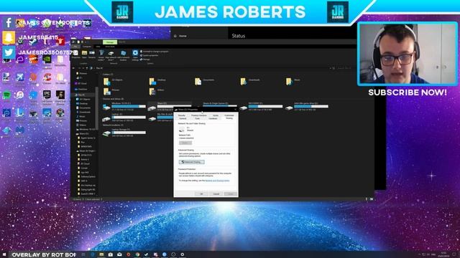Switch to the Previous Versions tab
This screenshot has height=258, width=460.
[x=199, y=115]
